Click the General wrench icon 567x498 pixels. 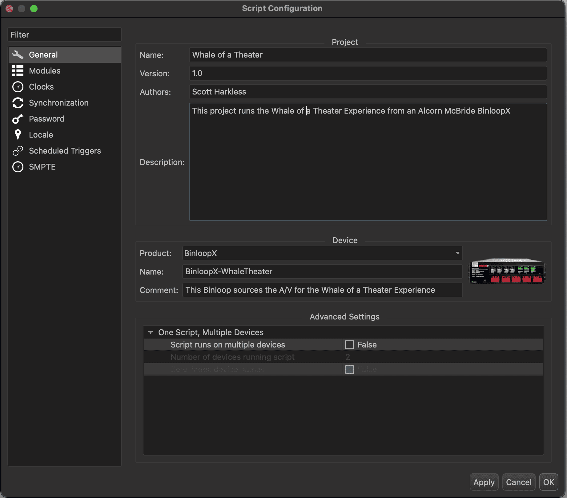(x=18, y=55)
